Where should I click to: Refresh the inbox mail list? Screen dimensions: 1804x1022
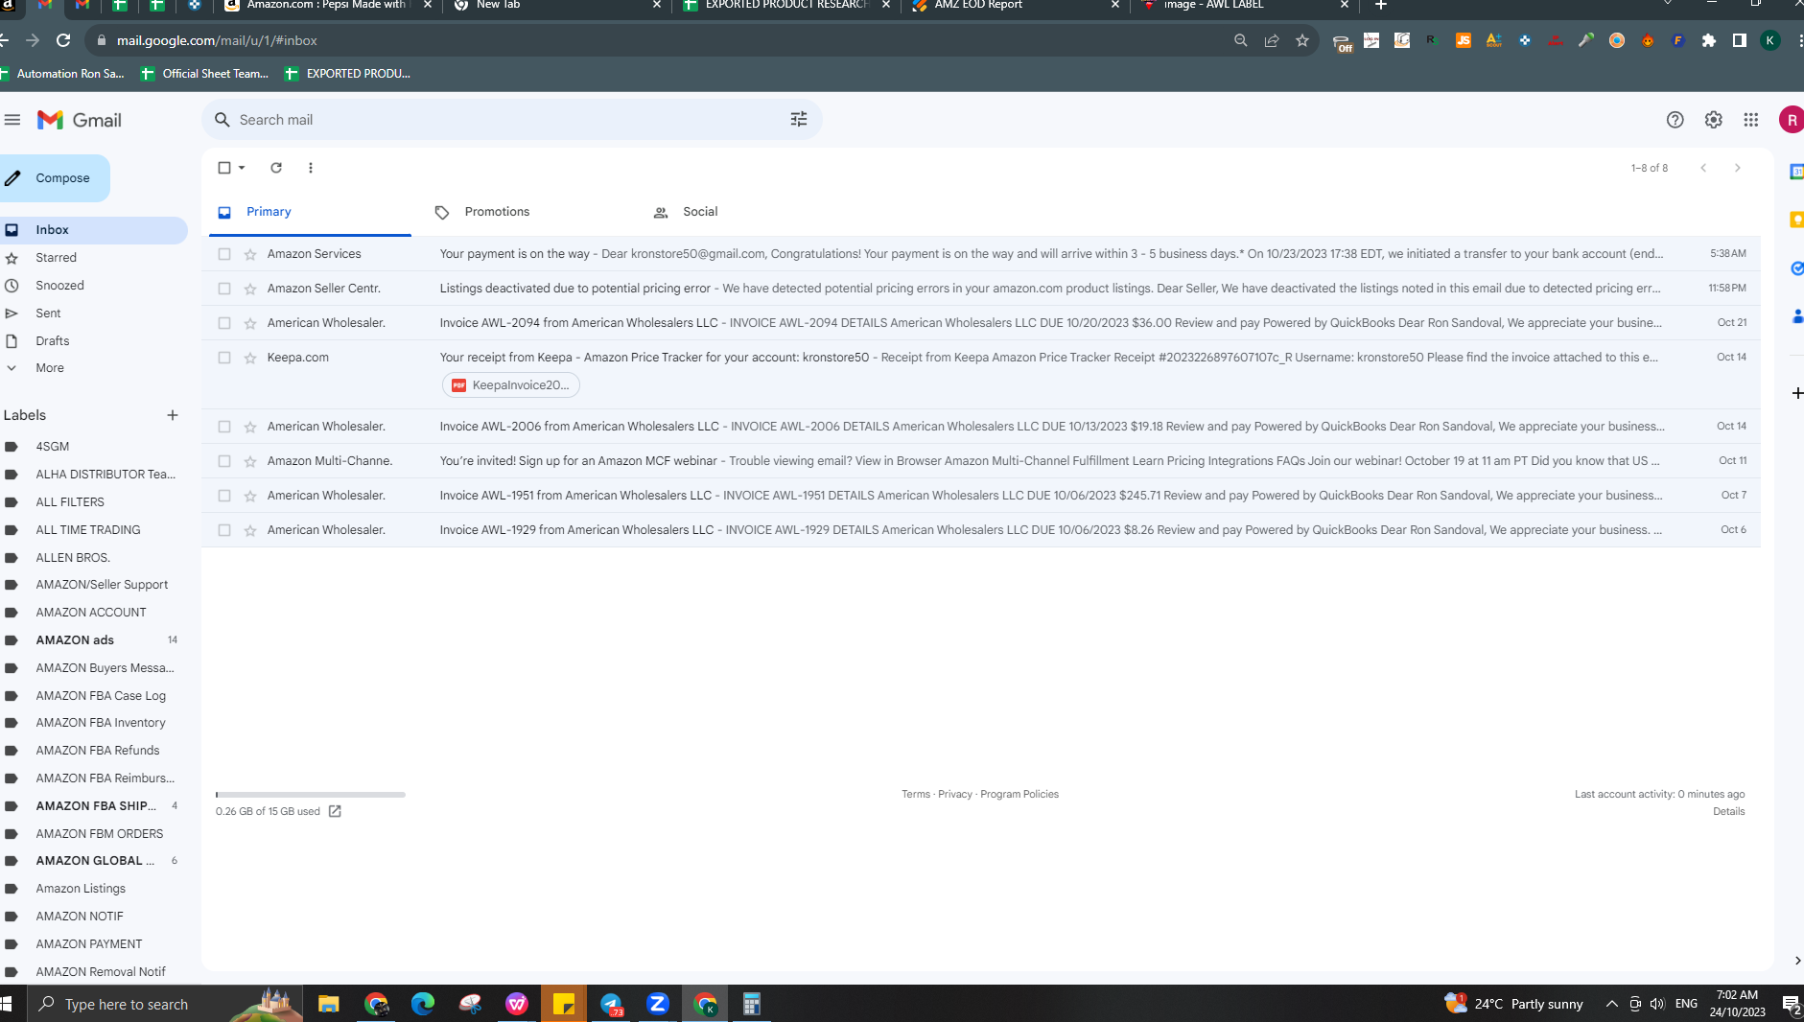point(276,168)
